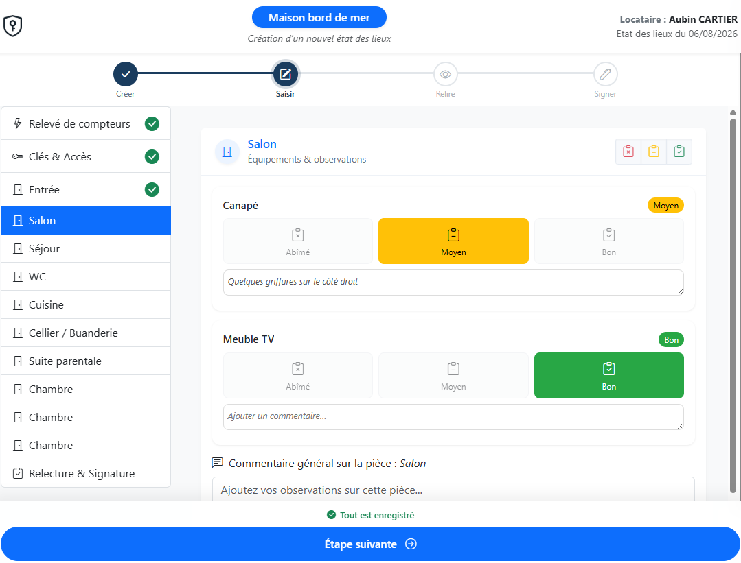Click the key icon of Clés & Accès
This screenshot has width=741, height=563.
point(18,156)
